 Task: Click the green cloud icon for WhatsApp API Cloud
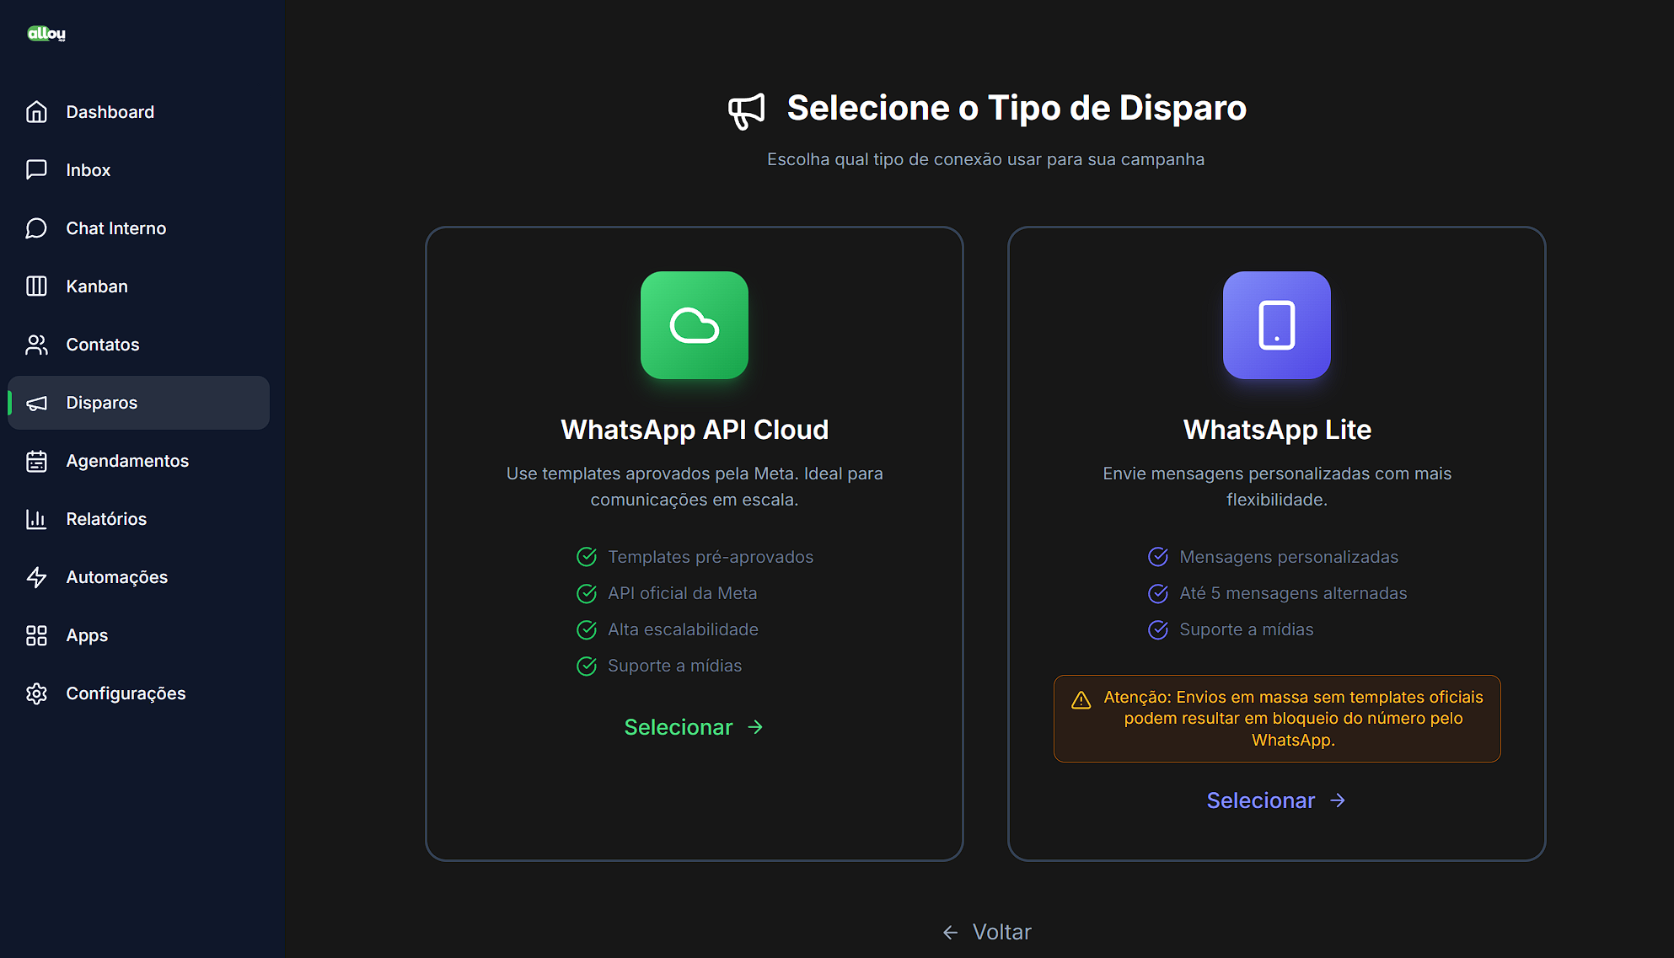[695, 325]
